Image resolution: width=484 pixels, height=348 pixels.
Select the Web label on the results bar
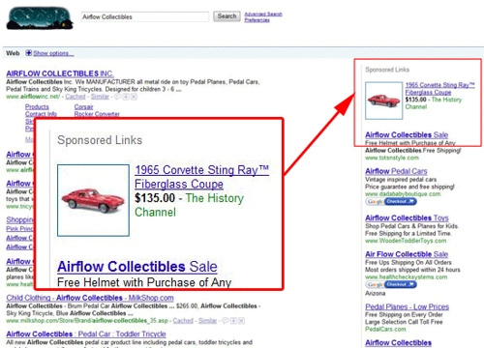pyautogui.click(x=13, y=53)
